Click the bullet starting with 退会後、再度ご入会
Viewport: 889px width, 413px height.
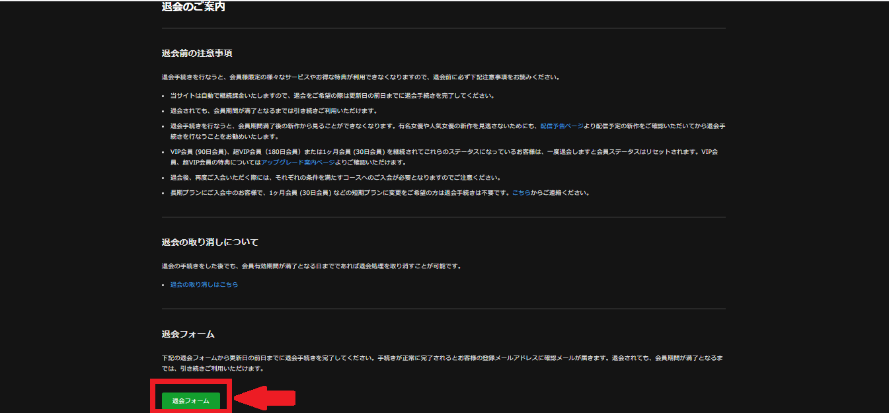335,178
